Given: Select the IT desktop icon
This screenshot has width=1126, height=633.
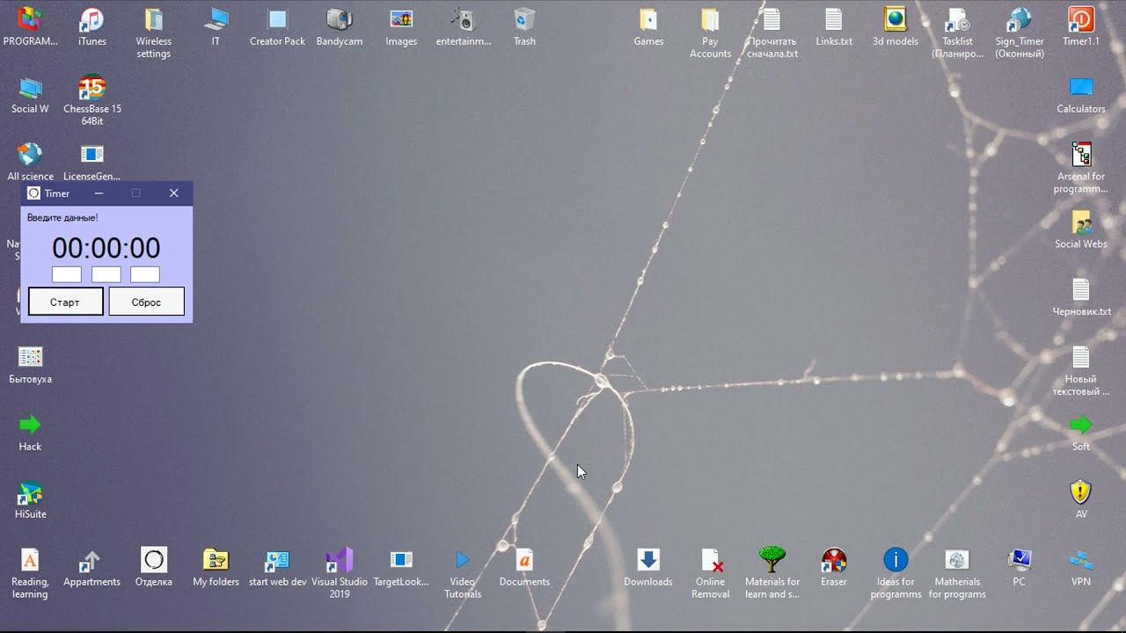Looking at the screenshot, I should pyautogui.click(x=216, y=19).
